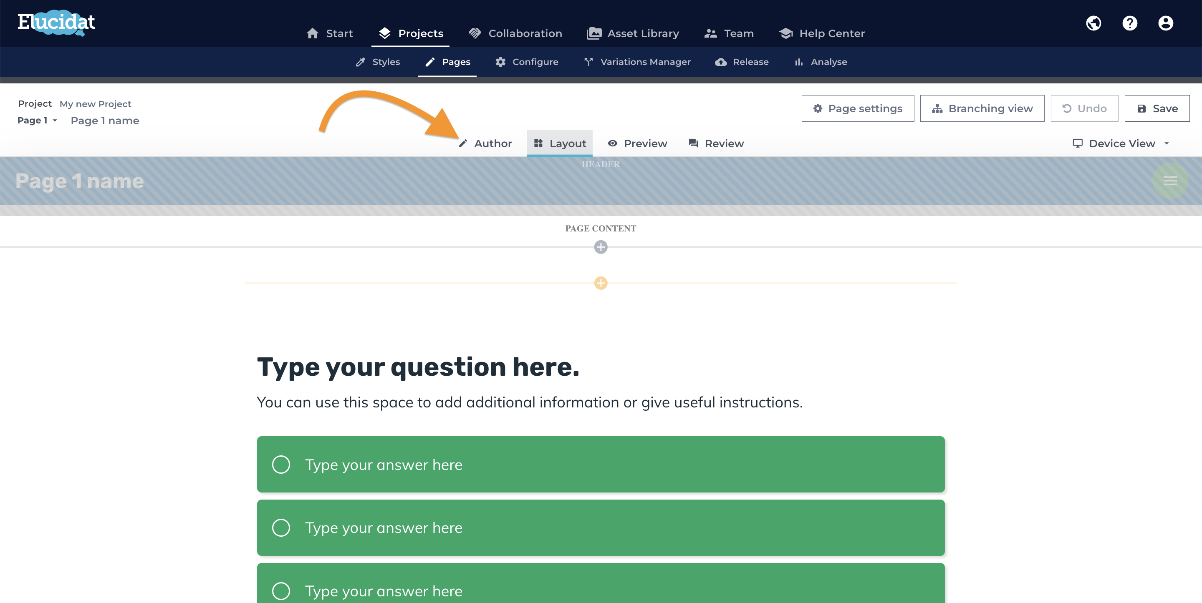Open Page settings

point(857,108)
